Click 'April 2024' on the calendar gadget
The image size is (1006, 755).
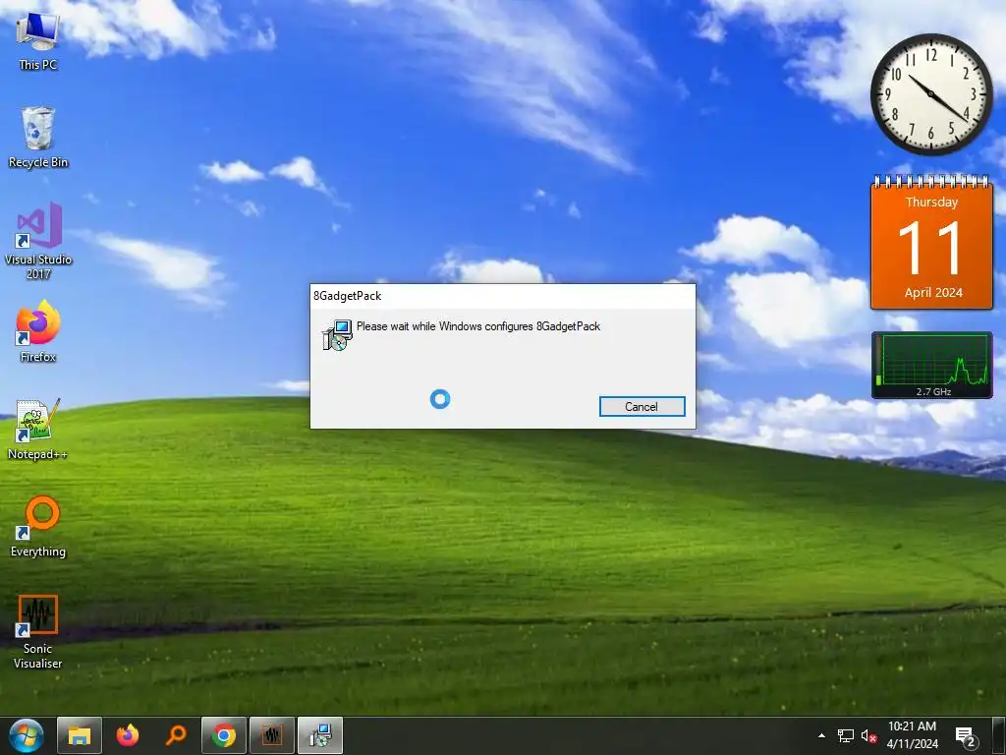click(933, 293)
